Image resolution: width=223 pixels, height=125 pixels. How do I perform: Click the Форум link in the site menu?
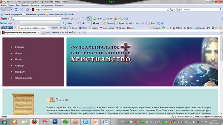(19, 53)
